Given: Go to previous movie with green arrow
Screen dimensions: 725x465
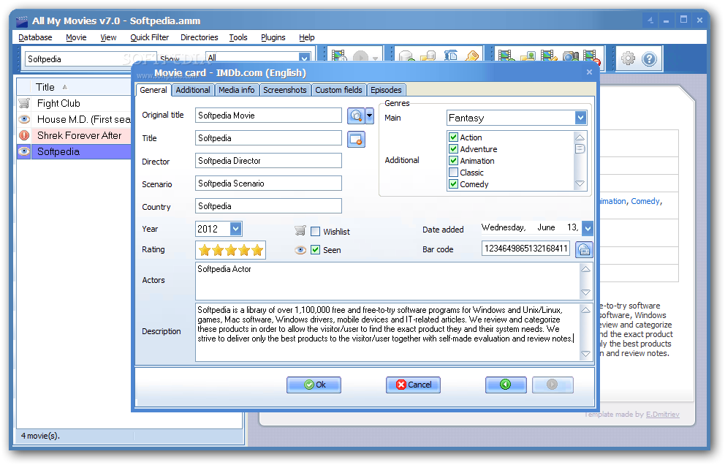Looking at the screenshot, I should [x=506, y=385].
